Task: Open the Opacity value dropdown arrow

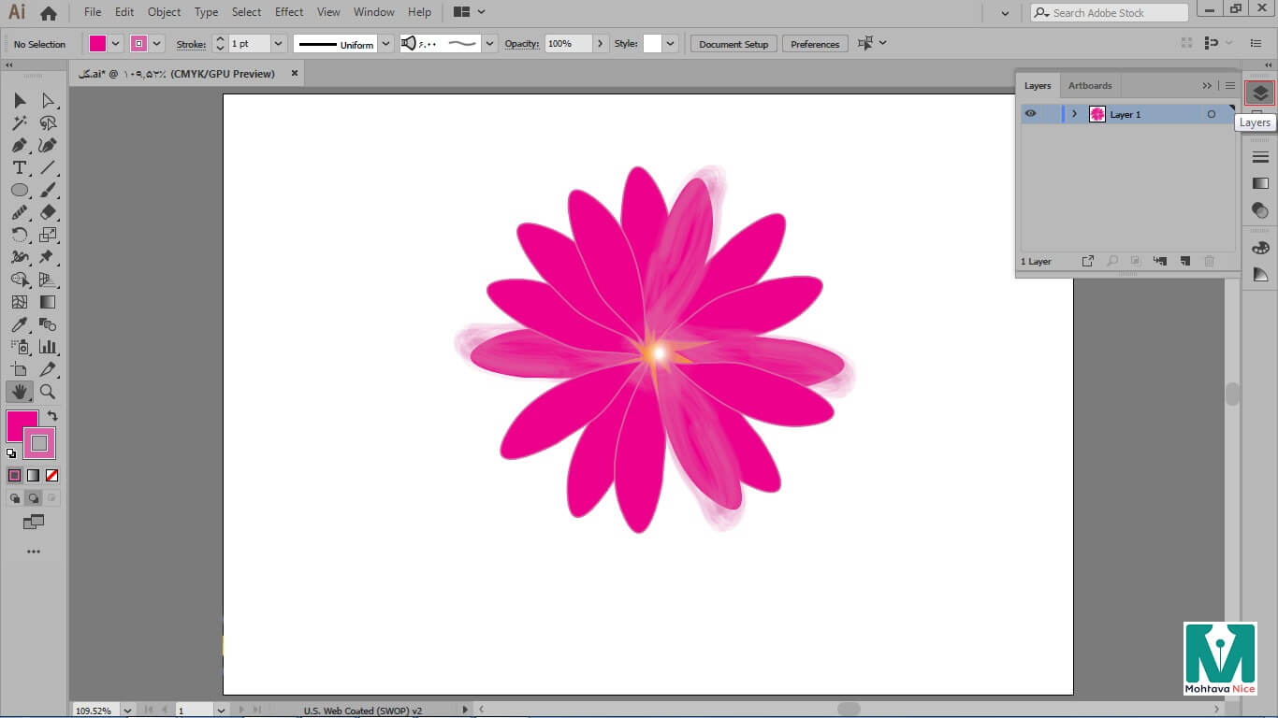Action: (x=600, y=44)
